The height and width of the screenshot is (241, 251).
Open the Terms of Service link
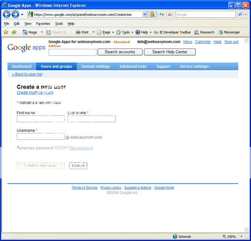(85, 188)
